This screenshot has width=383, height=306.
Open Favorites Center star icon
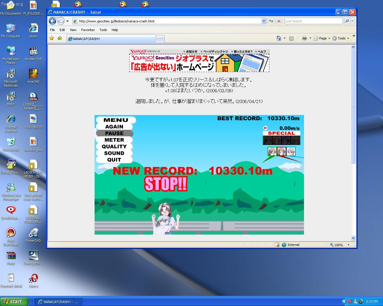52,38
